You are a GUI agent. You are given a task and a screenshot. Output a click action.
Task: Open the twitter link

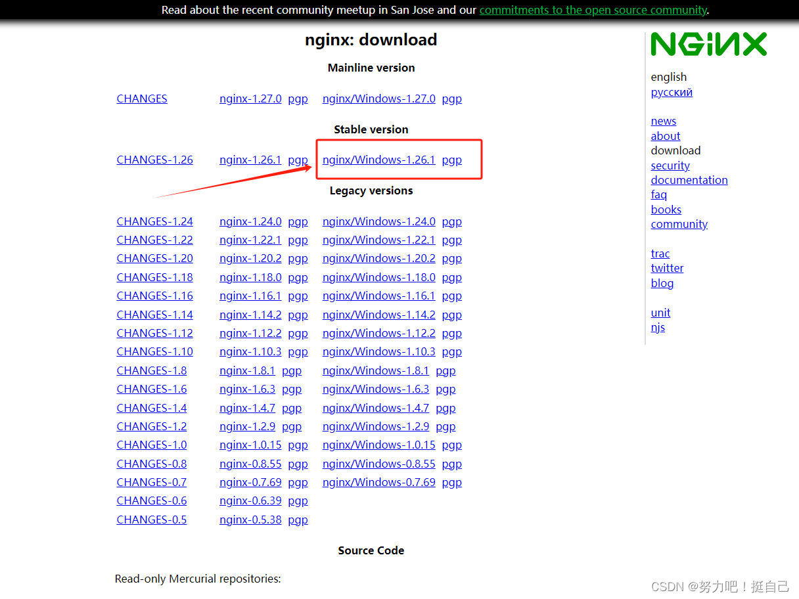click(667, 268)
